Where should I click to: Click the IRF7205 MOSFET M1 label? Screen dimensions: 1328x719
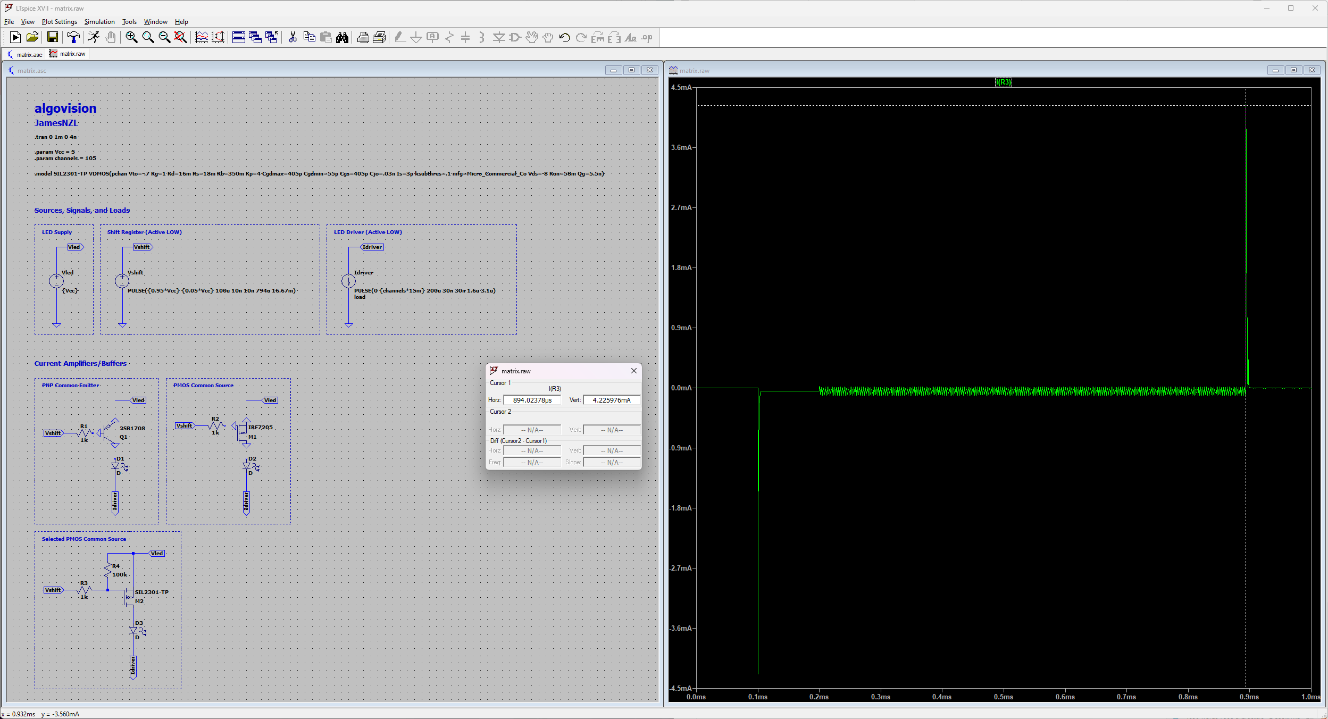point(260,427)
